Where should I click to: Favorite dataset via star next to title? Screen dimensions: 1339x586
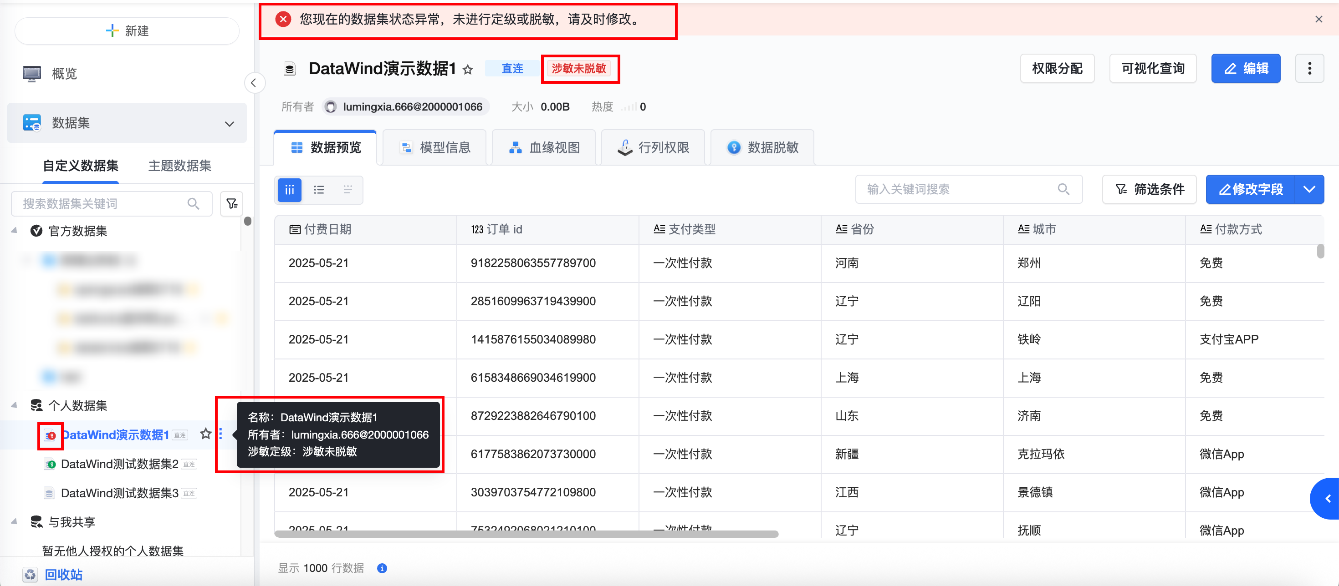click(x=468, y=70)
